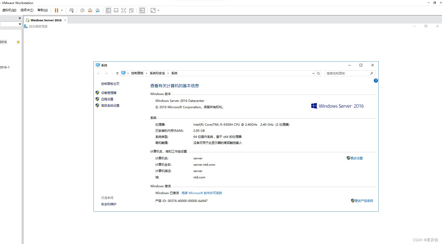Click the computer icon in address bar
The height and width of the screenshot is (244, 442).
[x=123, y=73]
